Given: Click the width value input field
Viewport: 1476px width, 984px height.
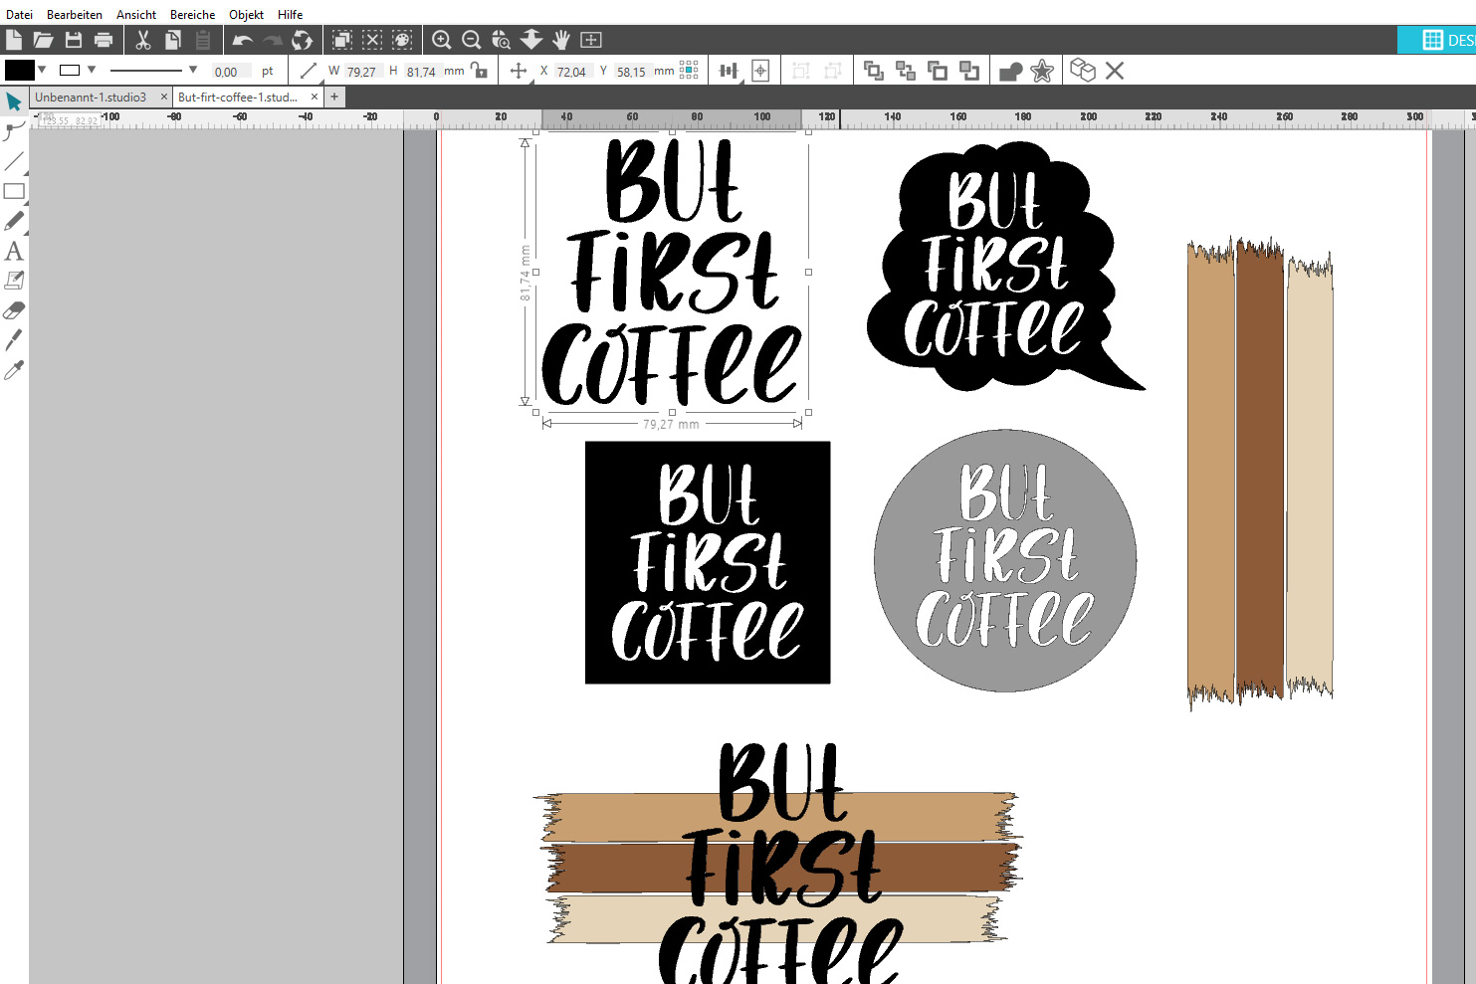Looking at the screenshot, I should pyautogui.click(x=362, y=72).
